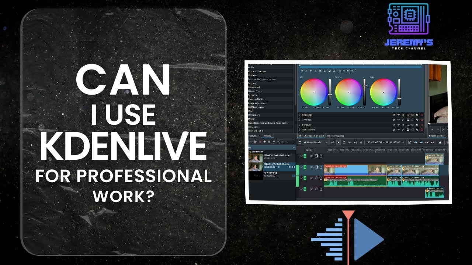The width and height of the screenshot is (472, 265).
Task: Open the Color and Image correction category
Action: [262, 79]
